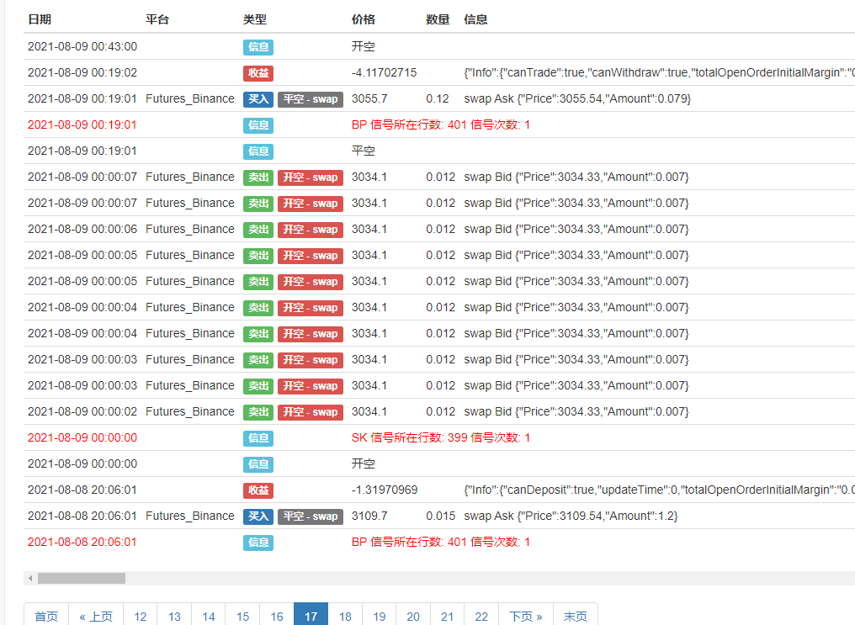Click the 信息 badge in the 00:43:00 row
855x625 pixels.
click(x=258, y=47)
